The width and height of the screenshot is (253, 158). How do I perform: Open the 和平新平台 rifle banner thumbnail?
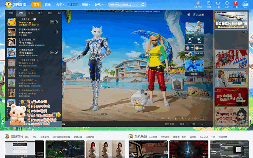coord(231,20)
